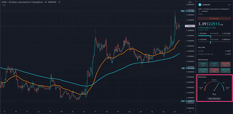
Task: Click the Low price label on axis
Action: [188, 101]
